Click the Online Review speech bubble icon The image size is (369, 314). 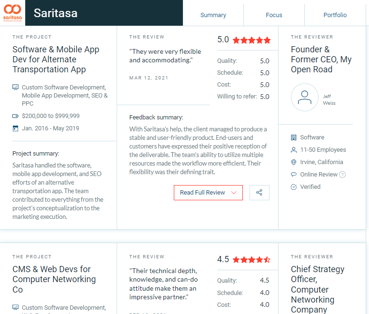294,174
